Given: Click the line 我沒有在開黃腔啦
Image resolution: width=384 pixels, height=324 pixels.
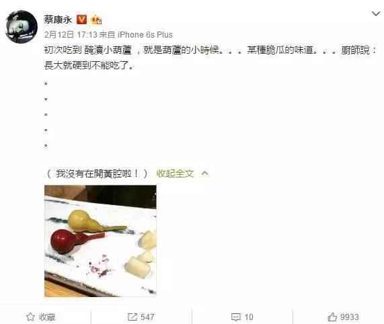Looking at the screenshot, I should point(96,173).
